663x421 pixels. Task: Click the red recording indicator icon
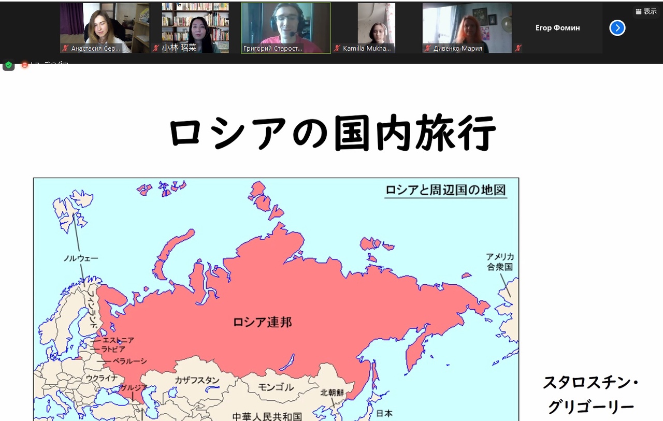coord(24,65)
